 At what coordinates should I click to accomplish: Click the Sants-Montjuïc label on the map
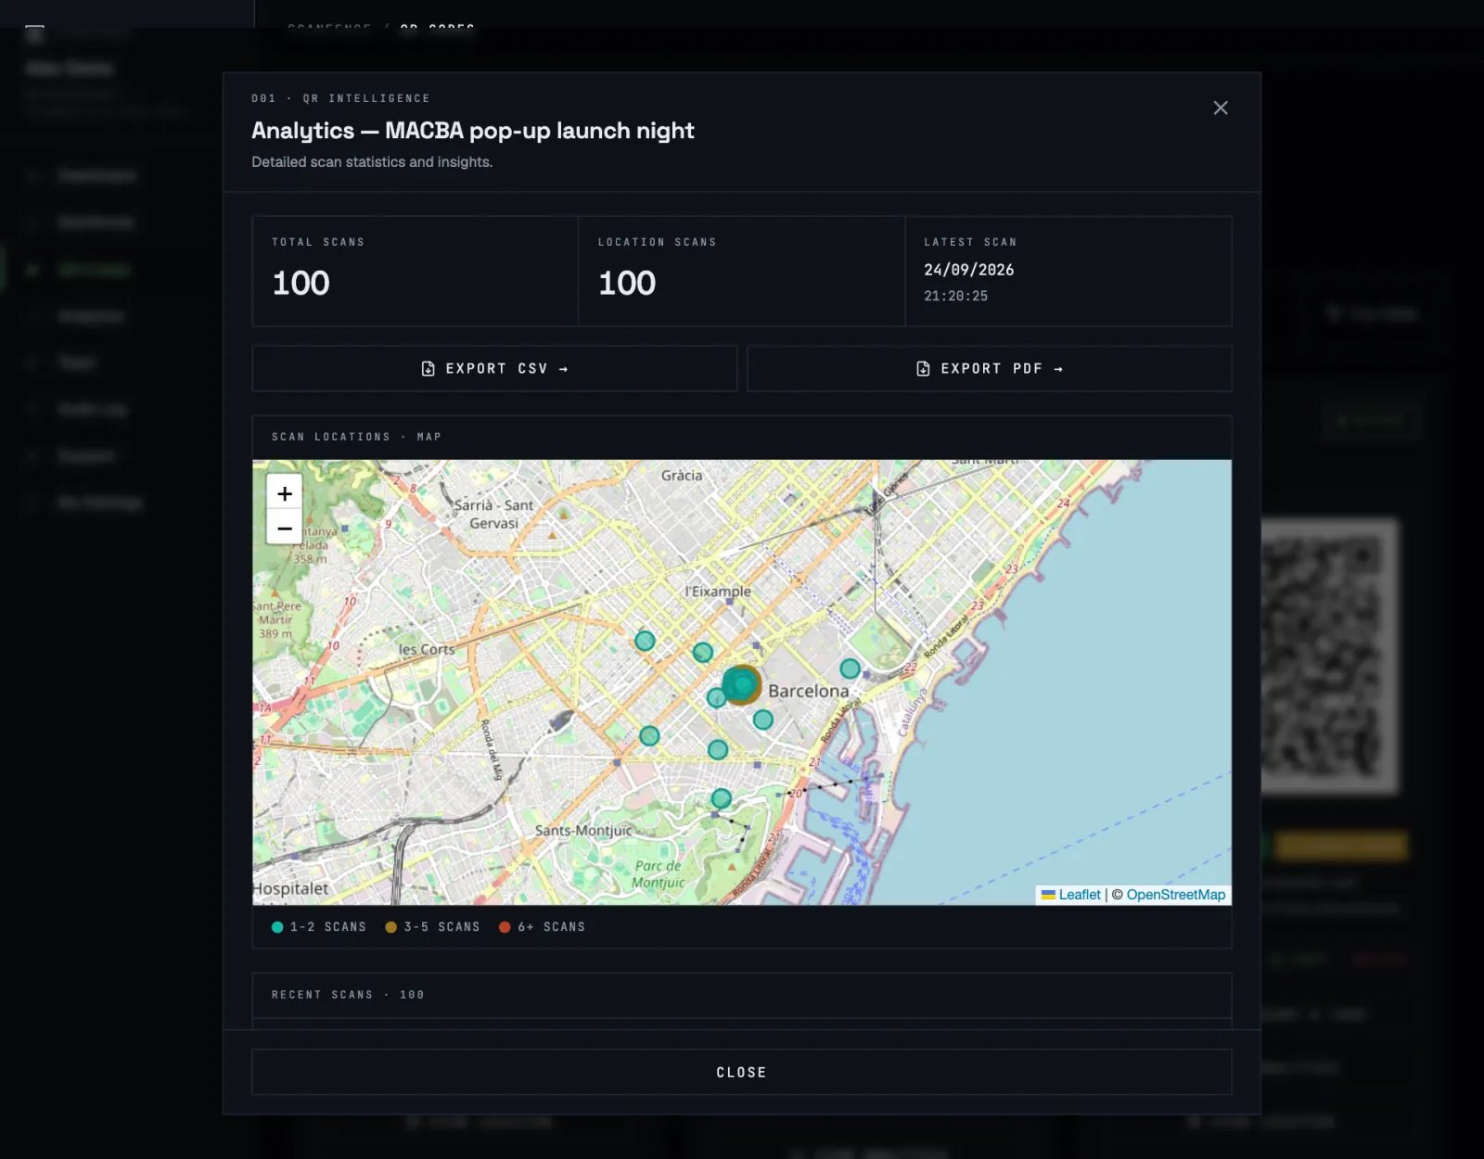click(x=584, y=831)
